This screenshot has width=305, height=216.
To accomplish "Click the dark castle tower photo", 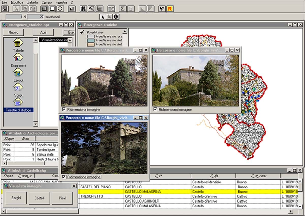I will pyautogui.click(x=104, y=148).
